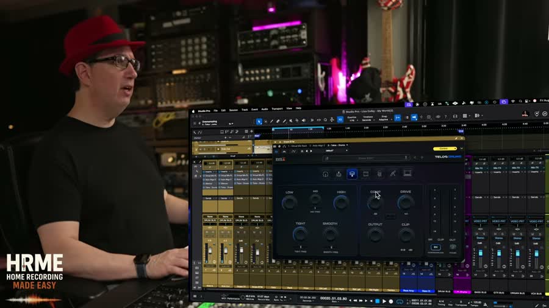The width and height of the screenshot is (549, 308).
Task: Click the add track plus button
Action: (x=251, y=131)
